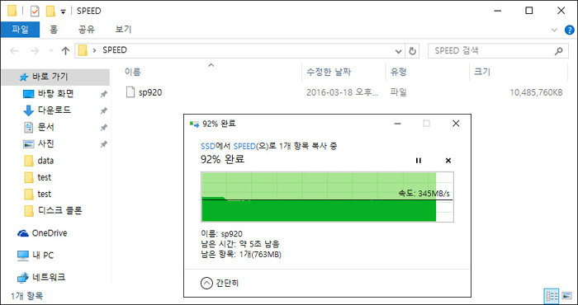Open the quick access toolbar dropdown arrow
The height and width of the screenshot is (305, 578).
click(x=63, y=12)
